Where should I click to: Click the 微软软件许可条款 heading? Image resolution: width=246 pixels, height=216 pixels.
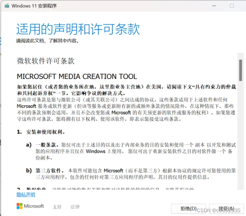46,61
